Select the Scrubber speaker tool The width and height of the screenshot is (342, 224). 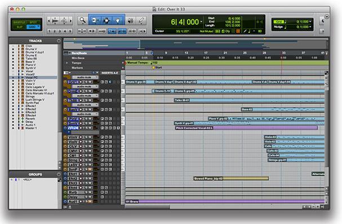click(x=130, y=21)
